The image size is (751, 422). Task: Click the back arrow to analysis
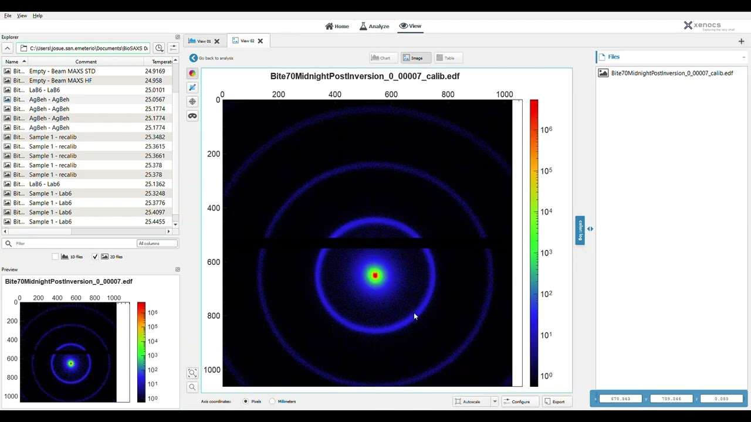[x=193, y=58]
